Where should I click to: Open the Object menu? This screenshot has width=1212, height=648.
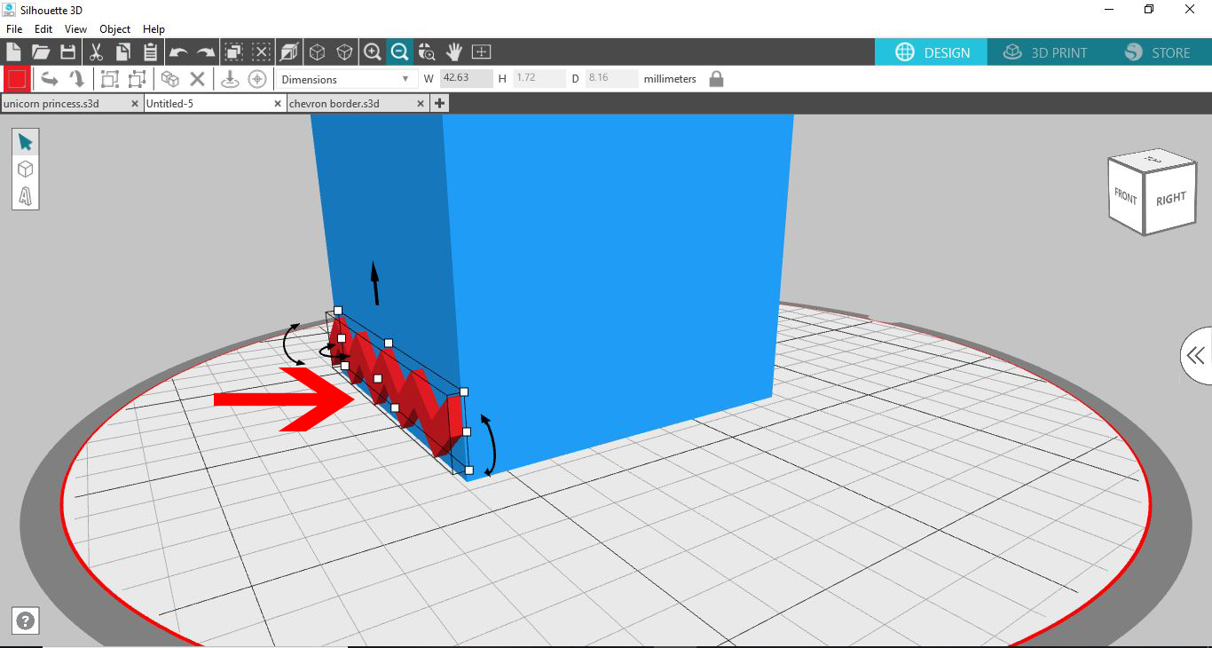point(114,29)
